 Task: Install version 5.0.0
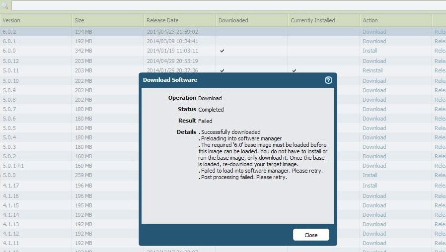point(370,175)
